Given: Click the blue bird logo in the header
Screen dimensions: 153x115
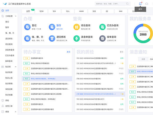Looking at the screenshot, I should click(x=5, y=4).
